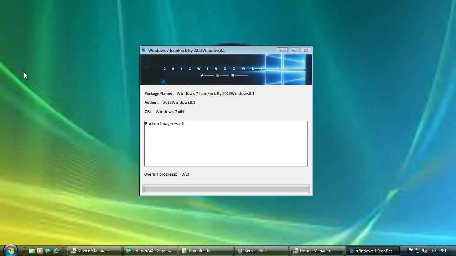Click the muted volume tray icon

(x=425, y=251)
